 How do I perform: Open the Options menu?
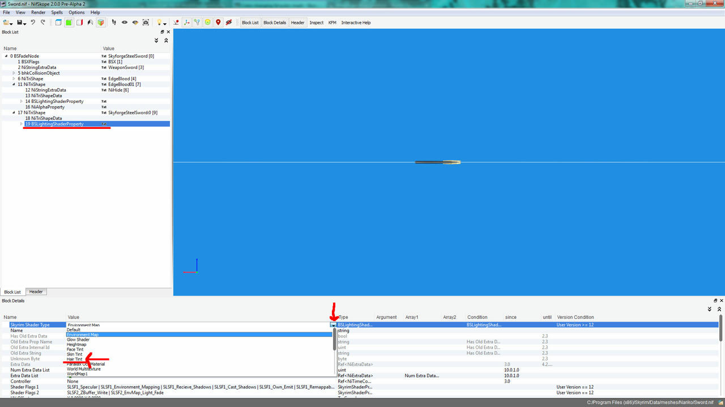(x=76, y=12)
